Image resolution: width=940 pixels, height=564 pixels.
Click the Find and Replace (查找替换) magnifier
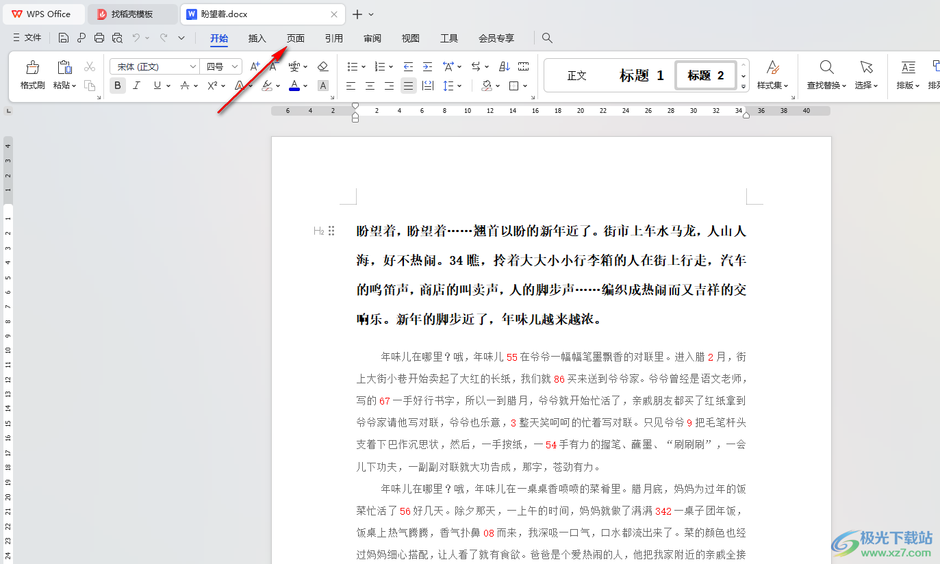pyautogui.click(x=826, y=67)
